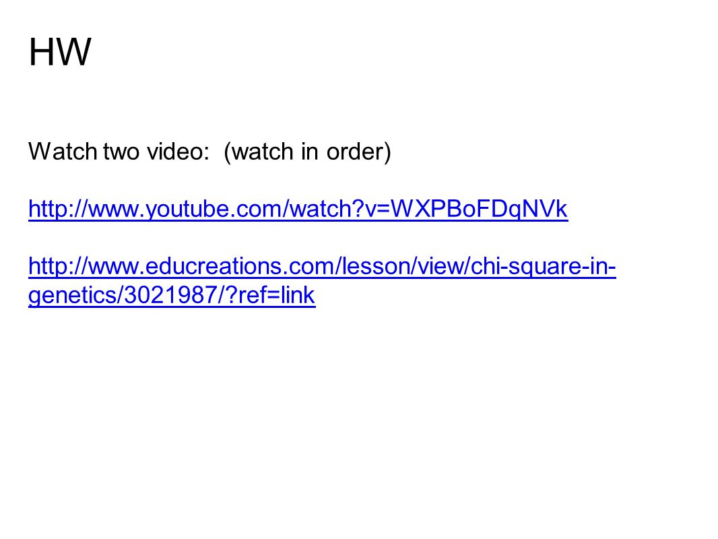
Task: Click the word Watch starting the instruction
Action: [x=63, y=151]
